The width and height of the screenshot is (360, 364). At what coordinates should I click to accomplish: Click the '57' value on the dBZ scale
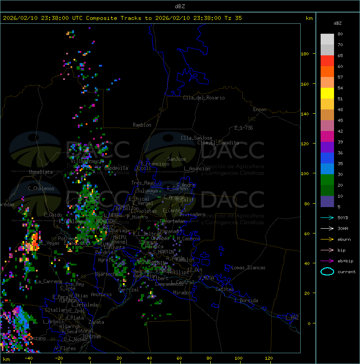(x=340, y=77)
